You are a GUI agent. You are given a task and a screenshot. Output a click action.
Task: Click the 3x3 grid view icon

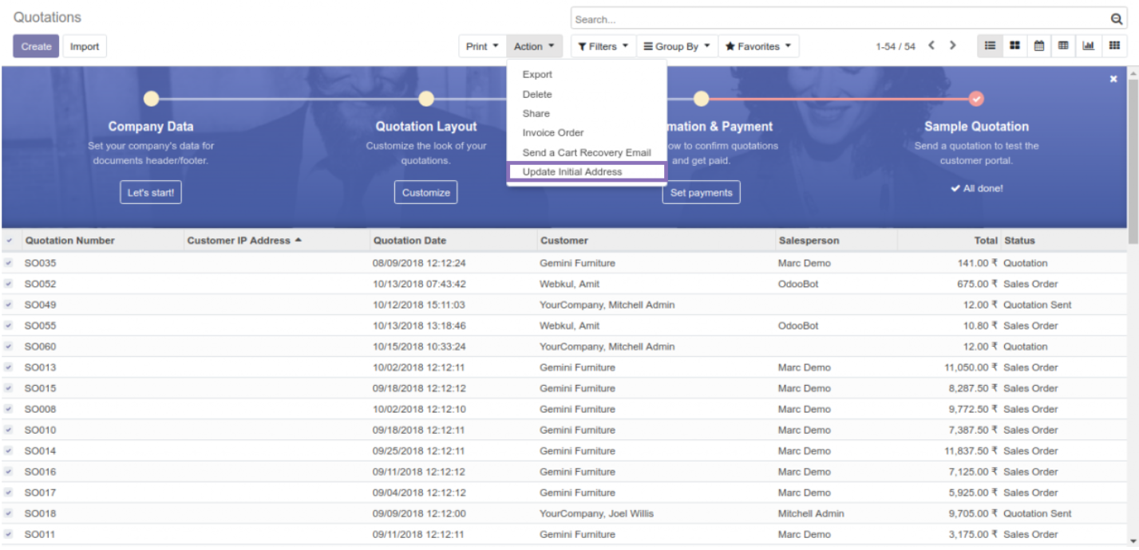1113,46
